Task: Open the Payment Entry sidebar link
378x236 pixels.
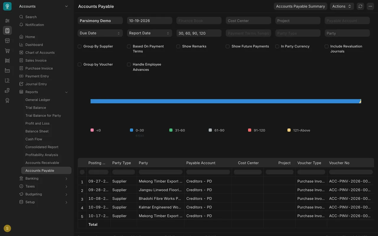Action: coord(37,76)
